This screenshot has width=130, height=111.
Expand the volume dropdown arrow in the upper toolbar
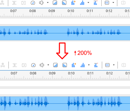tap(48, 2)
